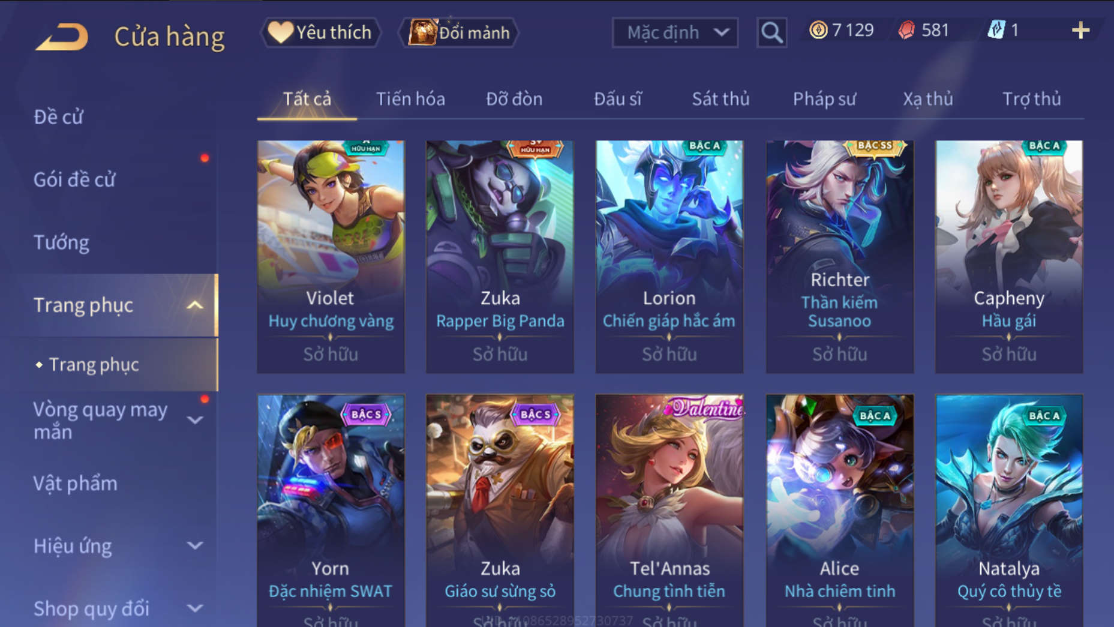Select the Pháp sư tab
Image resolution: width=1114 pixels, height=627 pixels.
824,98
